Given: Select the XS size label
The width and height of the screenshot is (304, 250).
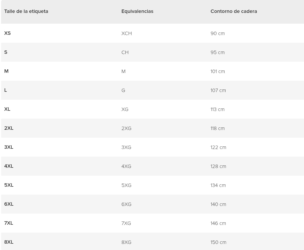Looking at the screenshot, I should coord(7,33).
